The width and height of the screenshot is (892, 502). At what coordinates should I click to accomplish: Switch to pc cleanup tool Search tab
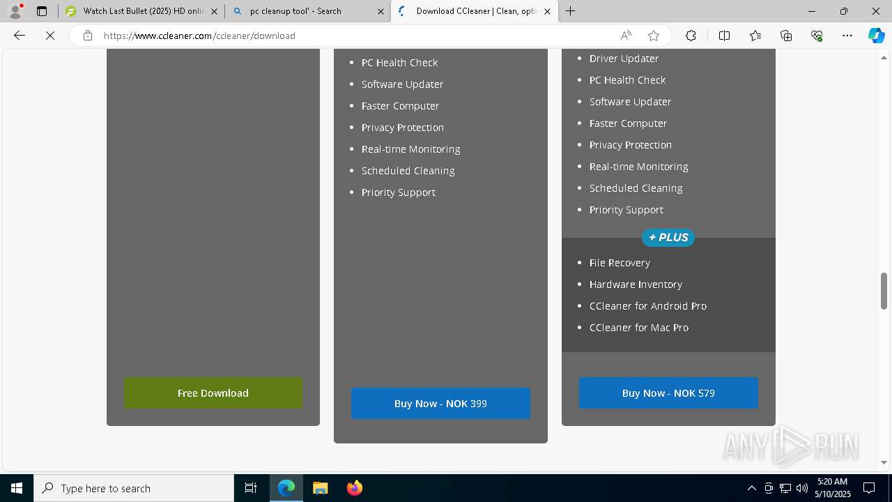308,11
